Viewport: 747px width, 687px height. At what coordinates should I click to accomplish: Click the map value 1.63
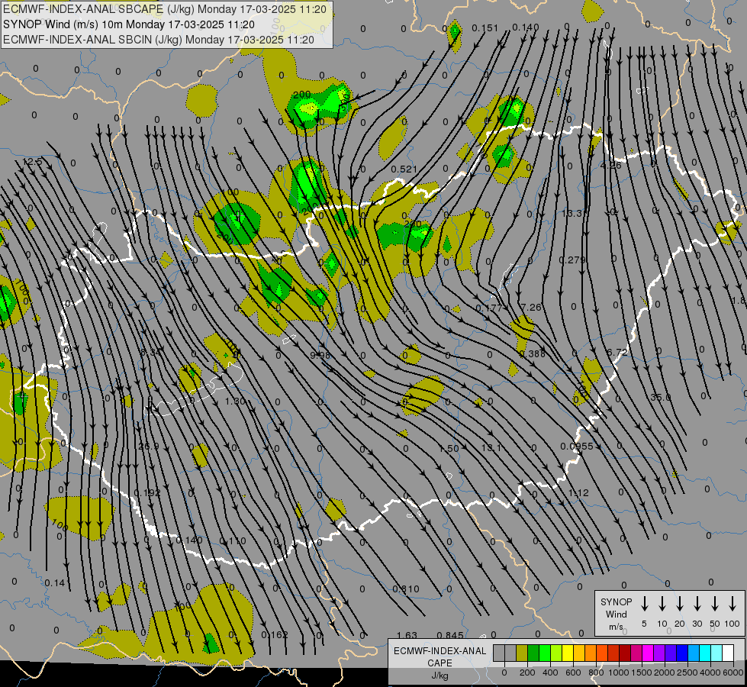tap(407, 636)
